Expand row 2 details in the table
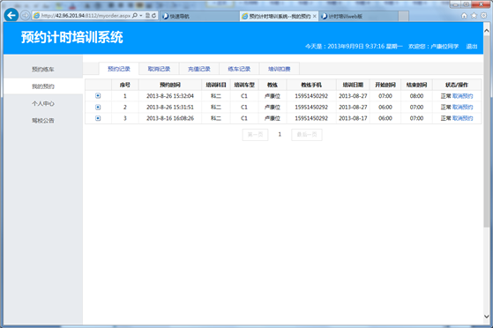Image resolution: width=493 pixels, height=328 pixels. (98, 108)
